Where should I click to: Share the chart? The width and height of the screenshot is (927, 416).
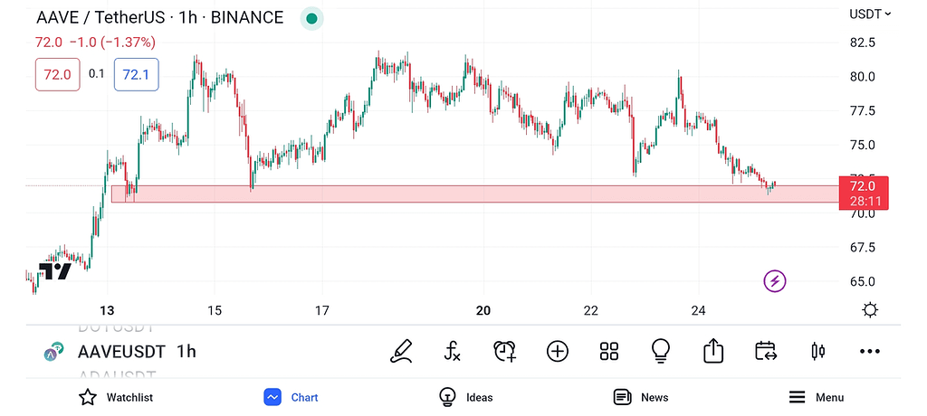click(713, 351)
